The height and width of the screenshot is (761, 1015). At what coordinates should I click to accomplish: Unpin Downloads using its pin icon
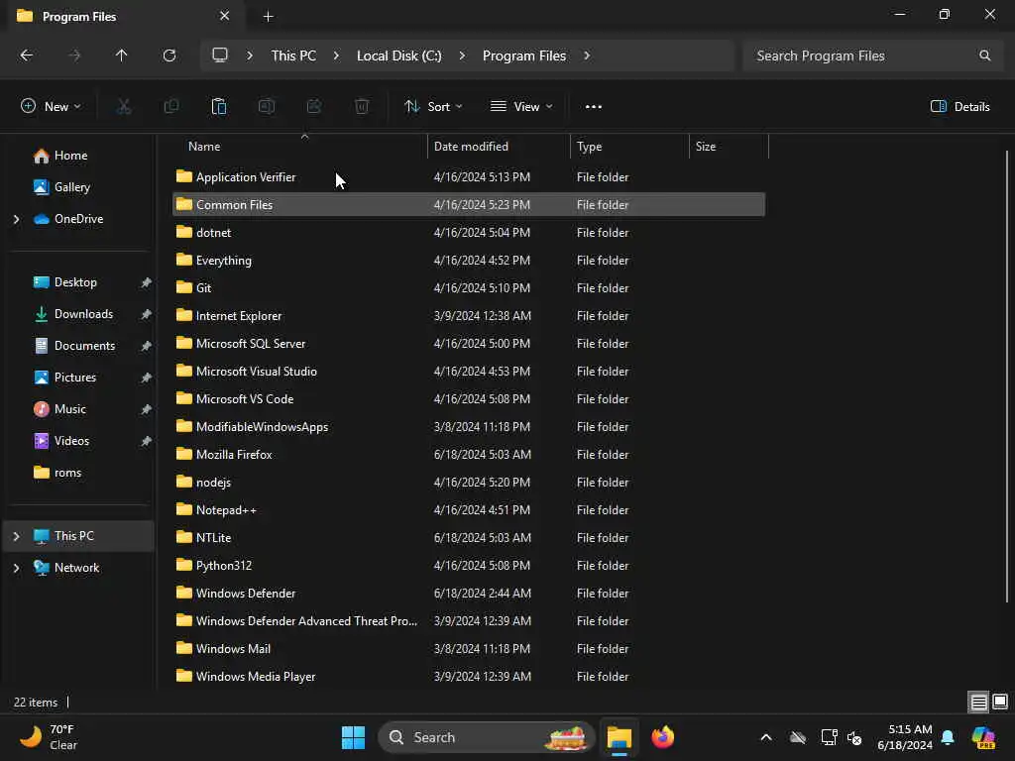pos(147,314)
